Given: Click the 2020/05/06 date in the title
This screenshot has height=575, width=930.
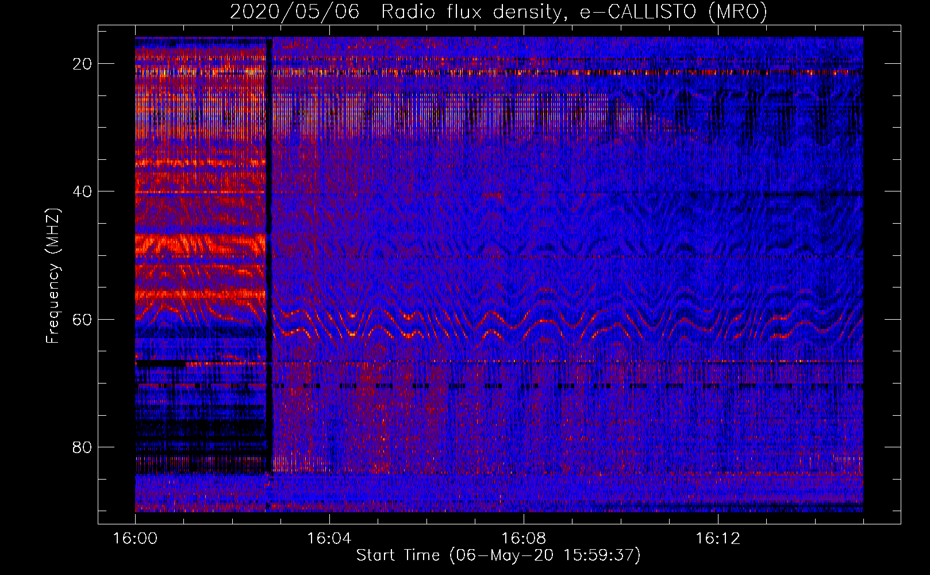Looking at the screenshot, I should (294, 12).
